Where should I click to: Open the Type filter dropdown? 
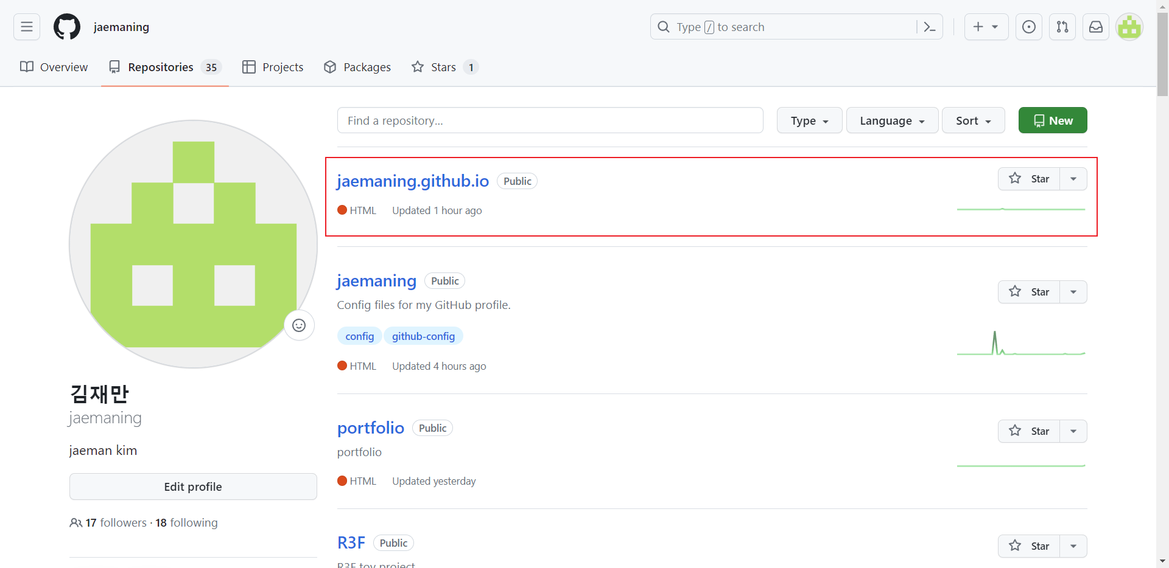(809, 120)
